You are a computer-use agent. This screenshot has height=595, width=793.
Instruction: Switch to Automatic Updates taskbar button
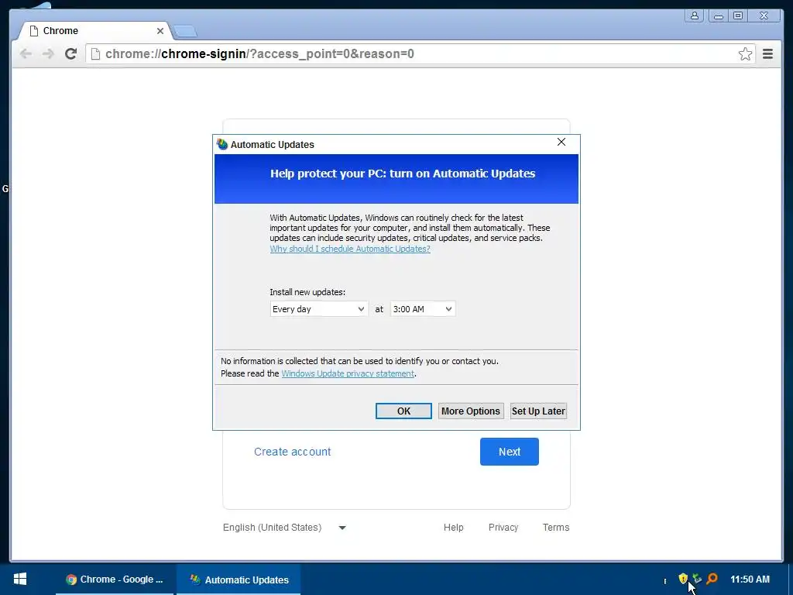point(239,580)
